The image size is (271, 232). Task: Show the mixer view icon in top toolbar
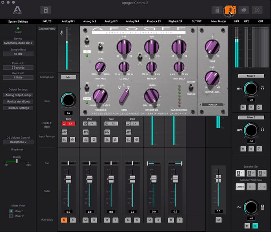pyautogui.click(x=217, y=10)
